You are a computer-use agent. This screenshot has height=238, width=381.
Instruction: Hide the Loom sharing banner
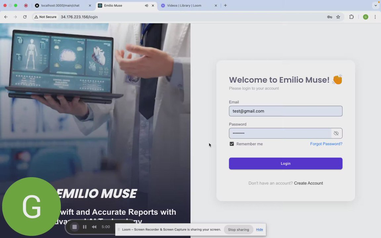pyautogui.click(x=259, y=229)
